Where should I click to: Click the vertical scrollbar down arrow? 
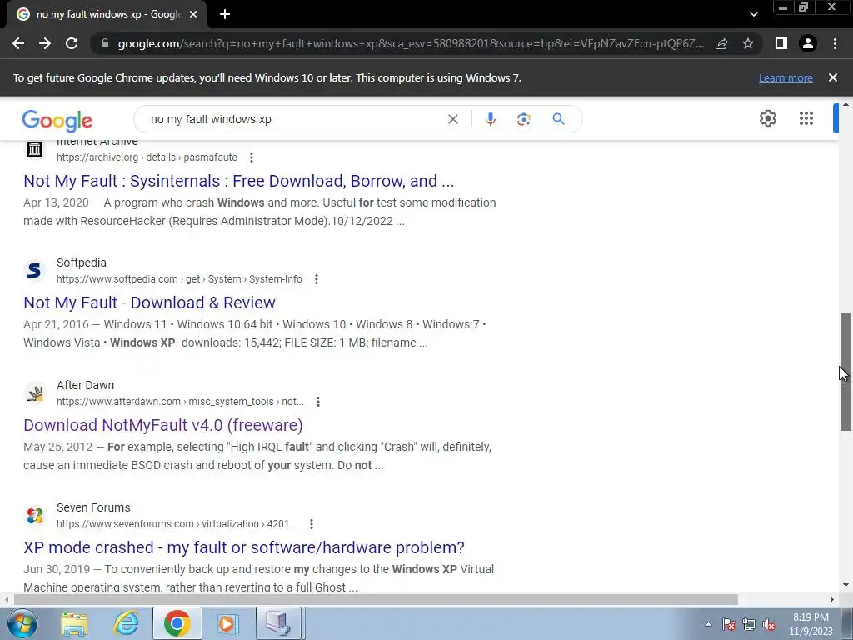pos(846,586)
